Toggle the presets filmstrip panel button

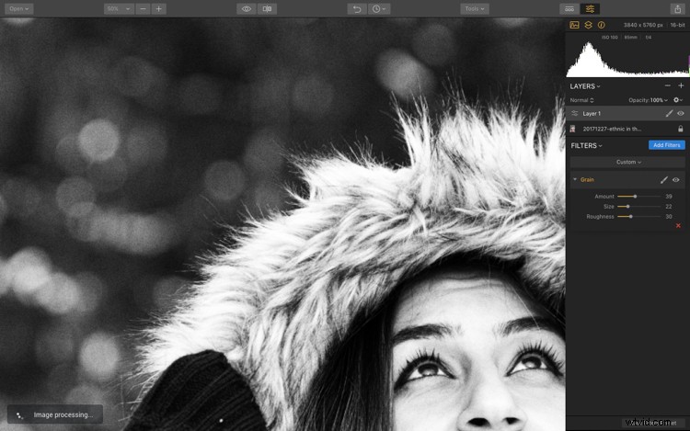[569, 9]
